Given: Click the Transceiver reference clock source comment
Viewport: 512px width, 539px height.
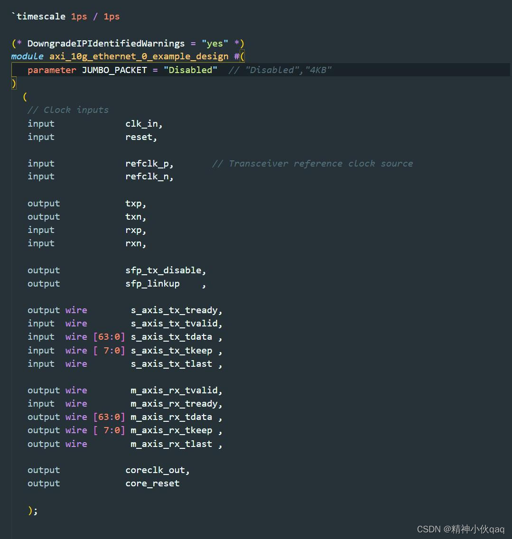Looking at the screenshot, I should (313, 164).
